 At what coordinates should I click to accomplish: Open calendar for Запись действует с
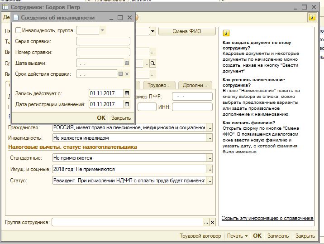point(127,93)
